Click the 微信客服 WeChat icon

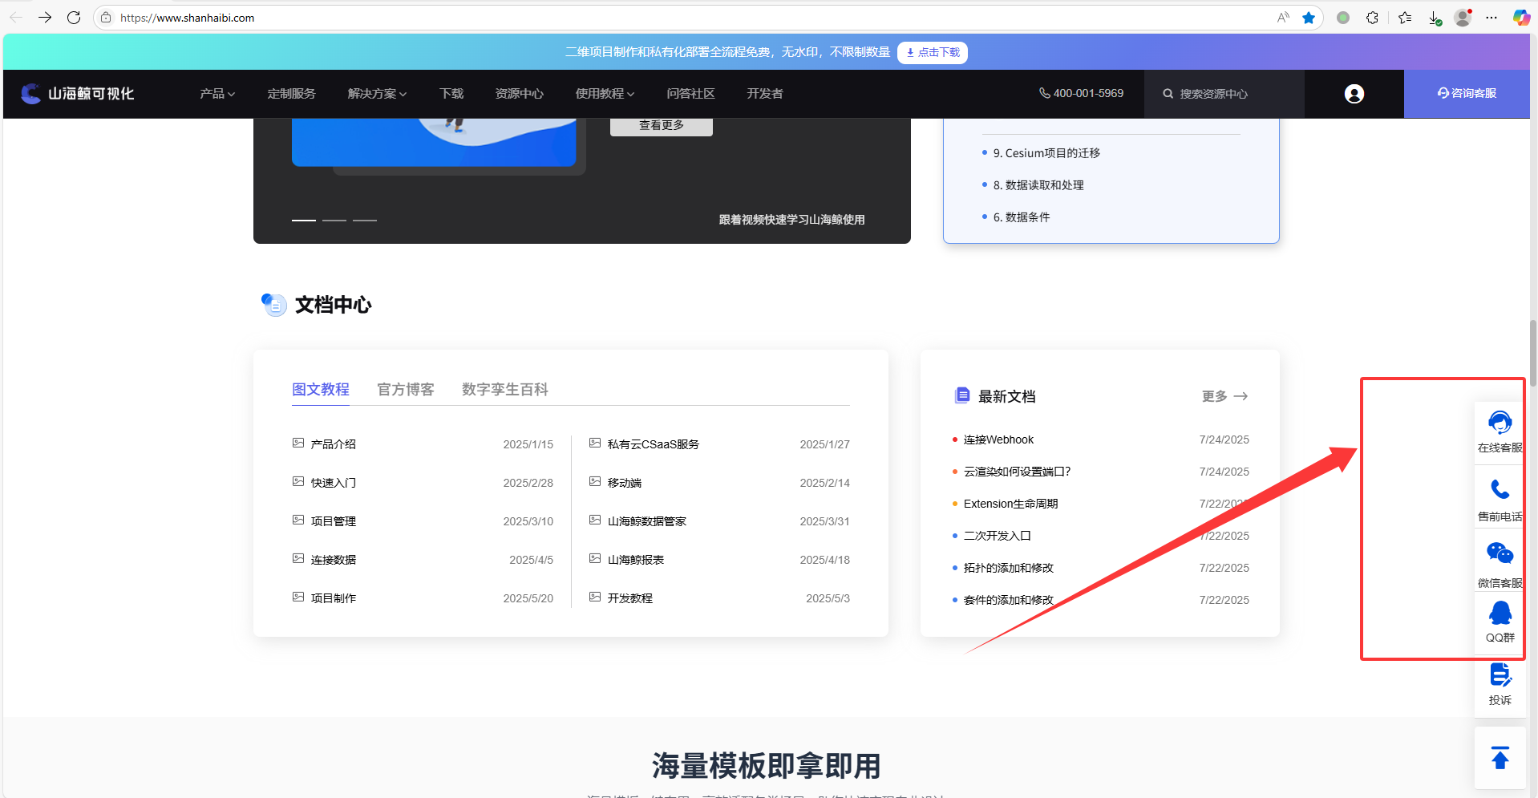click(1500, 553)
